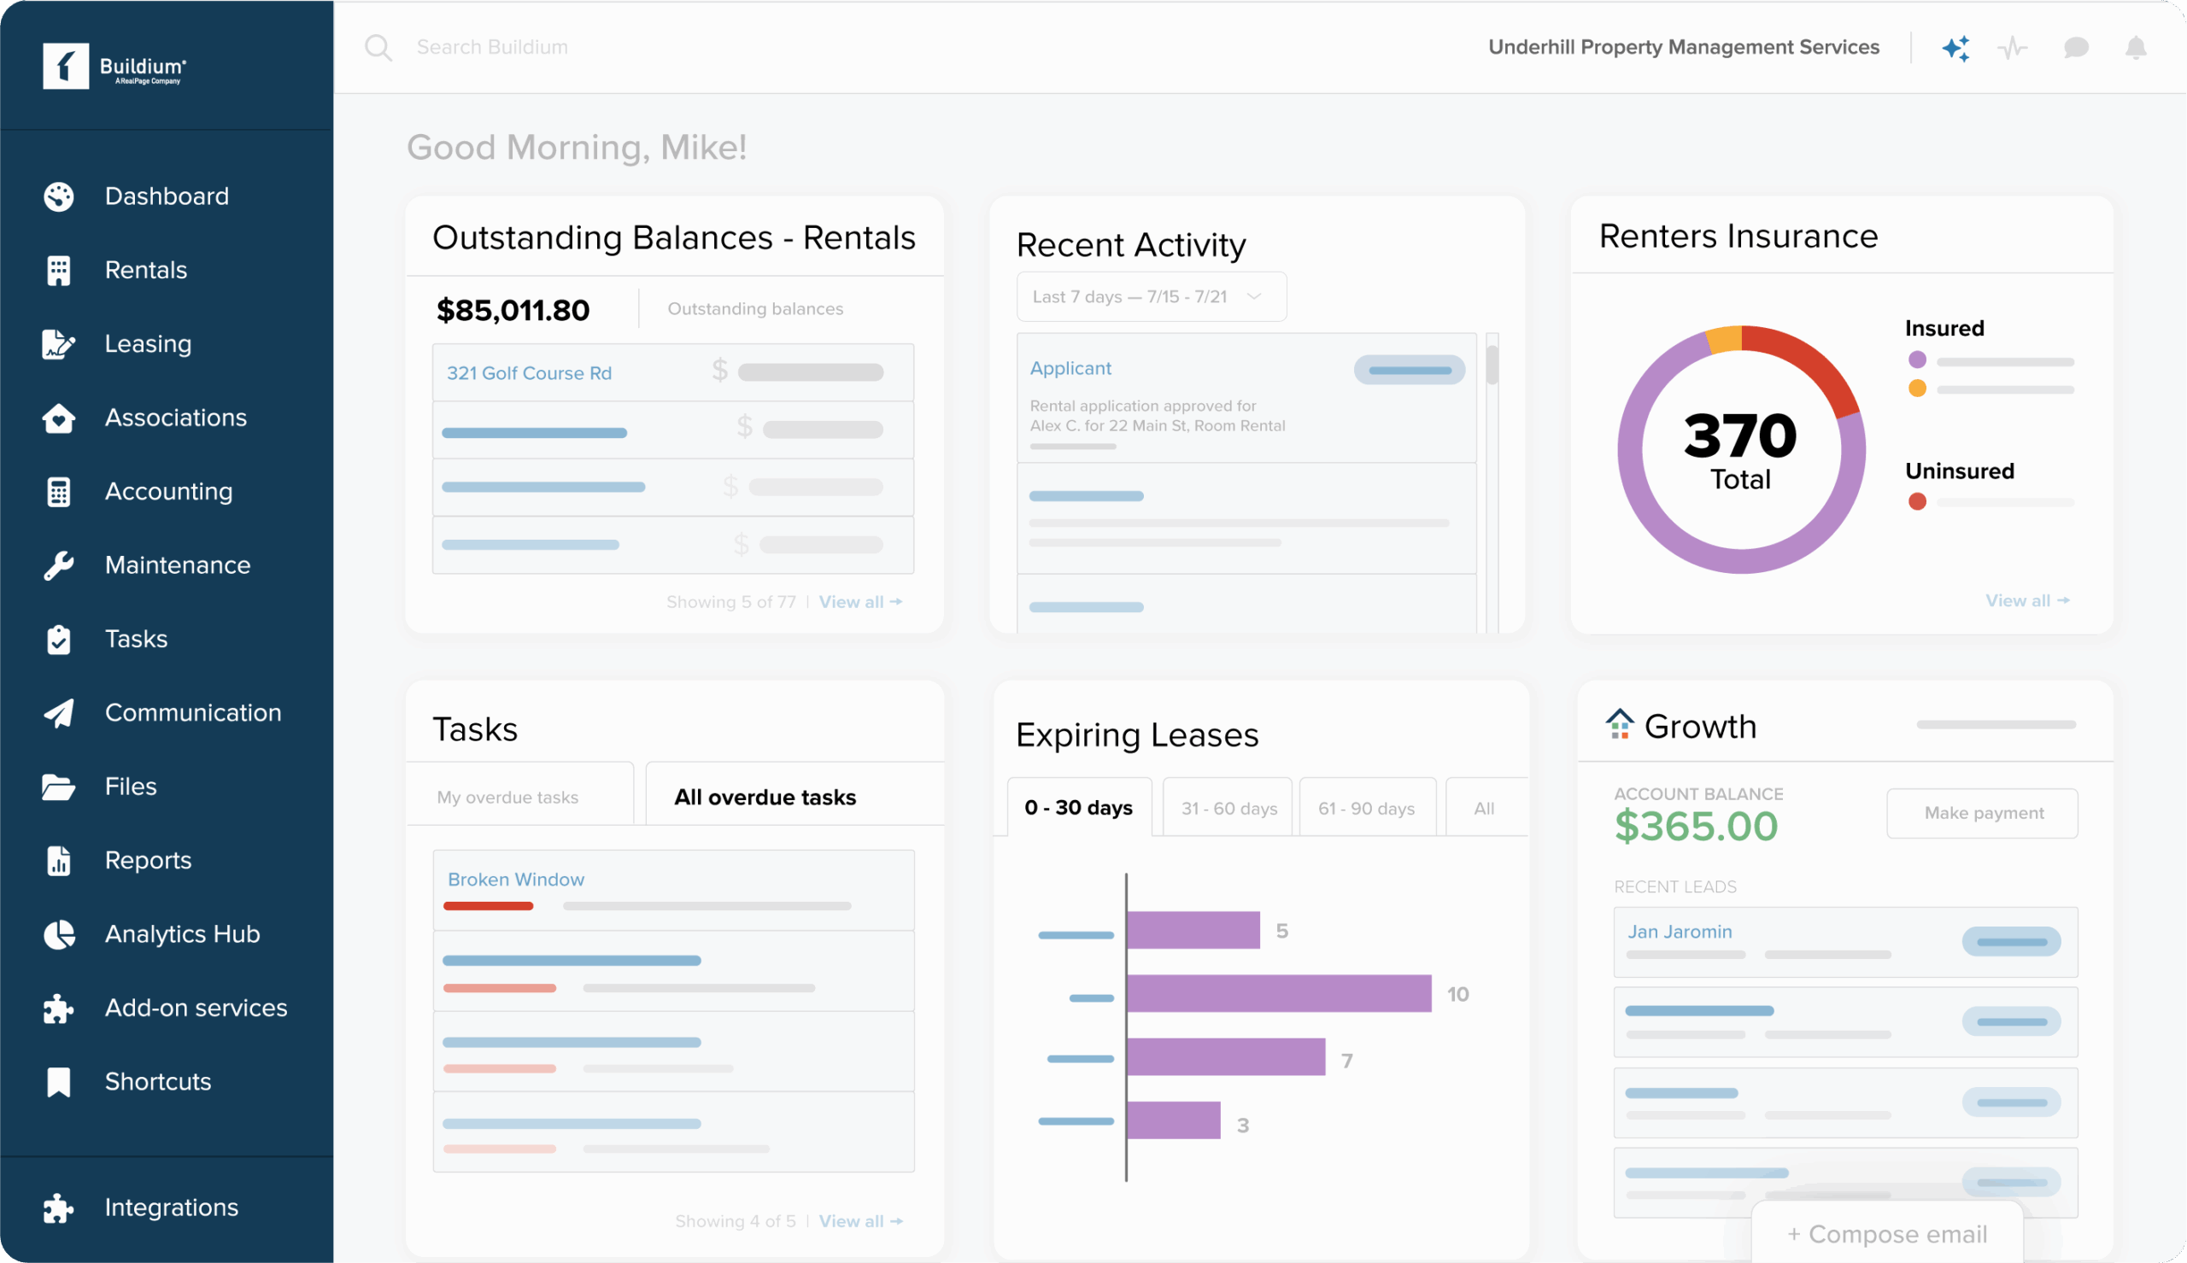Open the Rentals section from sidebar

click(x=145, y=270)
